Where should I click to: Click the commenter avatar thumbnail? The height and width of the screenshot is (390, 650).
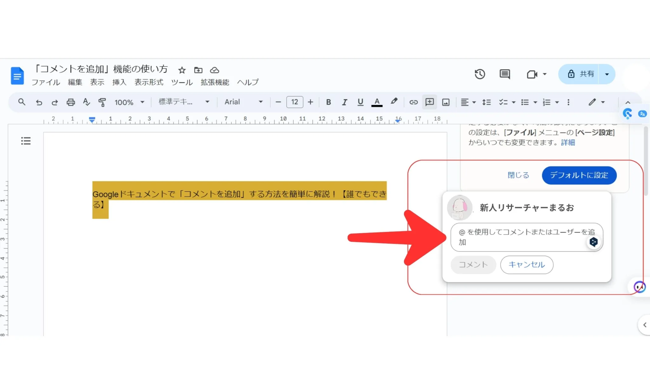pyautogui.click(x=460, y=208)
